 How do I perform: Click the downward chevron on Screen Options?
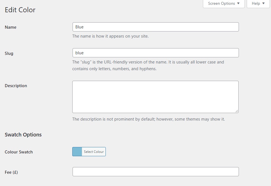click(x=239, y=3)
